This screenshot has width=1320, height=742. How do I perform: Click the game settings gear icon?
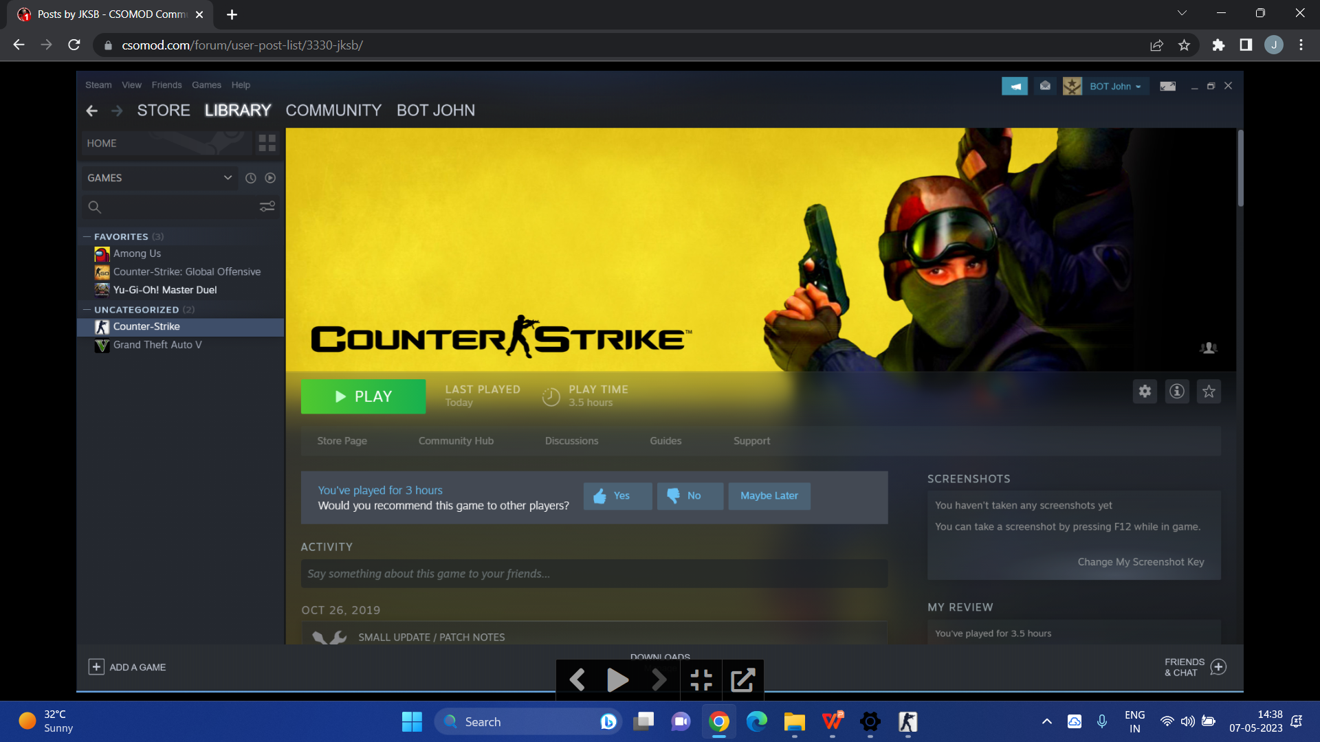(1145, 392)
